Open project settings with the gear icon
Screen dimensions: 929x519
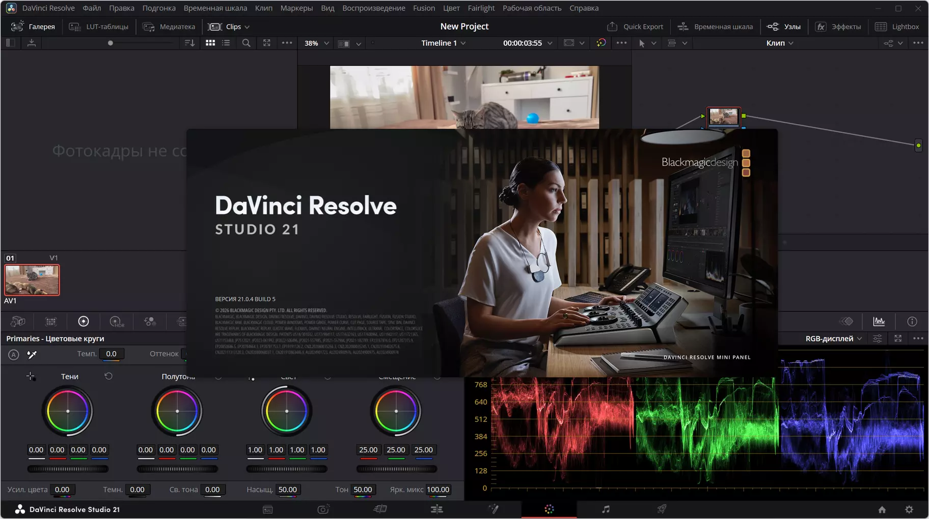coord(909,509)
